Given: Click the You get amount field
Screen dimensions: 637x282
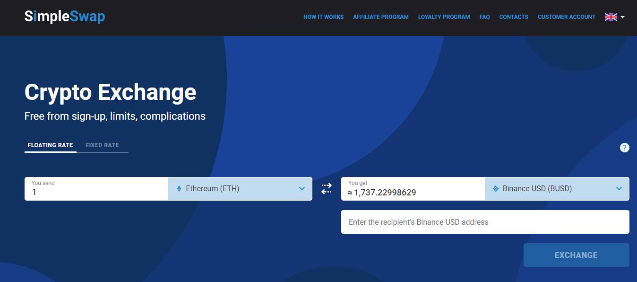Looking at the screenshot, I should click(x=413, y=189).
